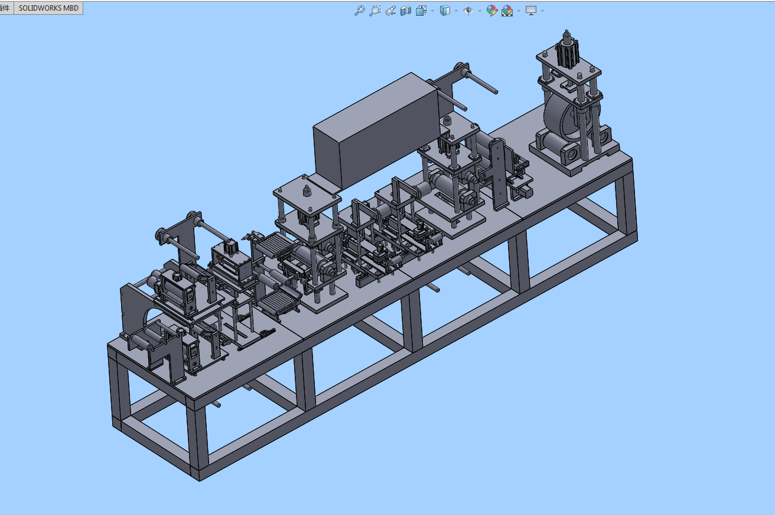775x515 pixels.
Task: Open the Edit Appearance color tool
Action: pyautogui.click(x=491, y=11)
